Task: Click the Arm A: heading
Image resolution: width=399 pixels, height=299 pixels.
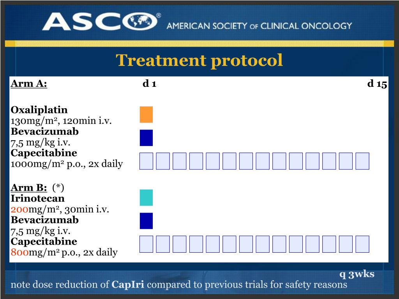Action: [29, 83]
